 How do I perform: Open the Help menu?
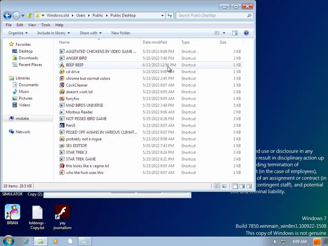point(59,25)
